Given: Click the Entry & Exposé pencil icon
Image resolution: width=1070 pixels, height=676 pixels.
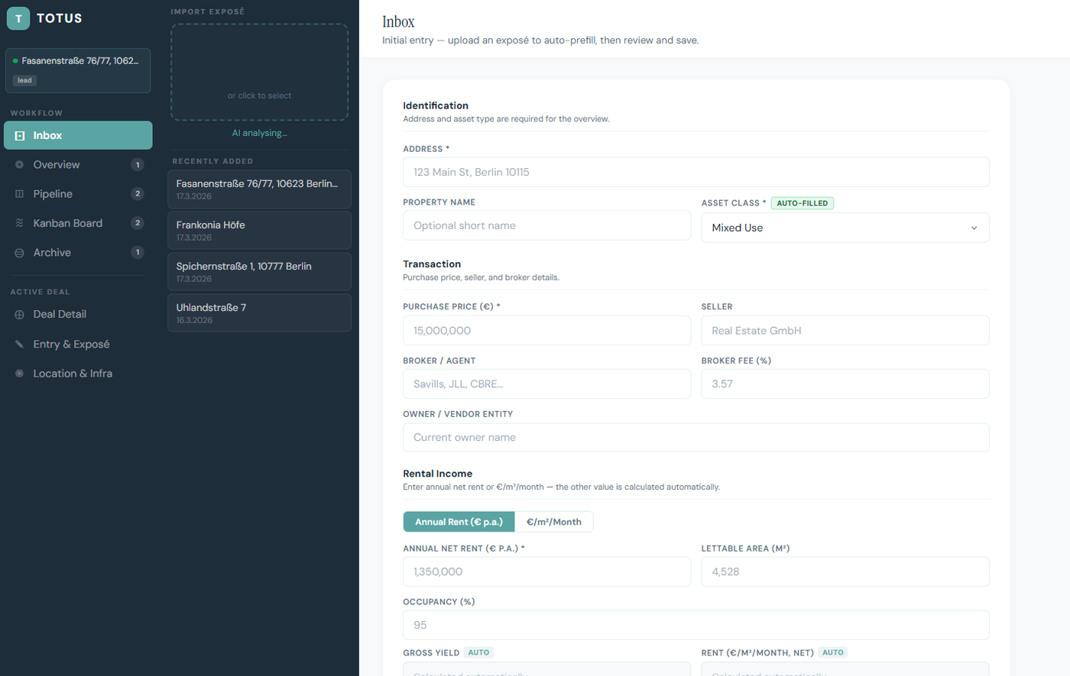Looking at the screenshot, I should pos(20,344).
